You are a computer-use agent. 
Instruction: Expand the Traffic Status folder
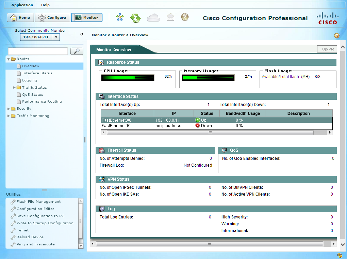[x=14, y=87]
